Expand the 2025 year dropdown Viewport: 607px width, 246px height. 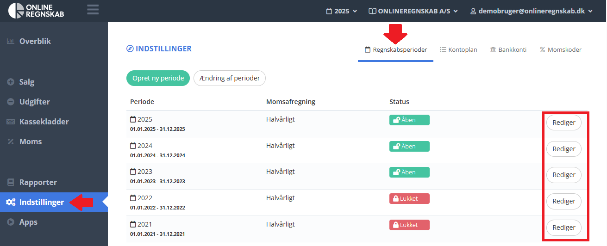tap(341, 11)
